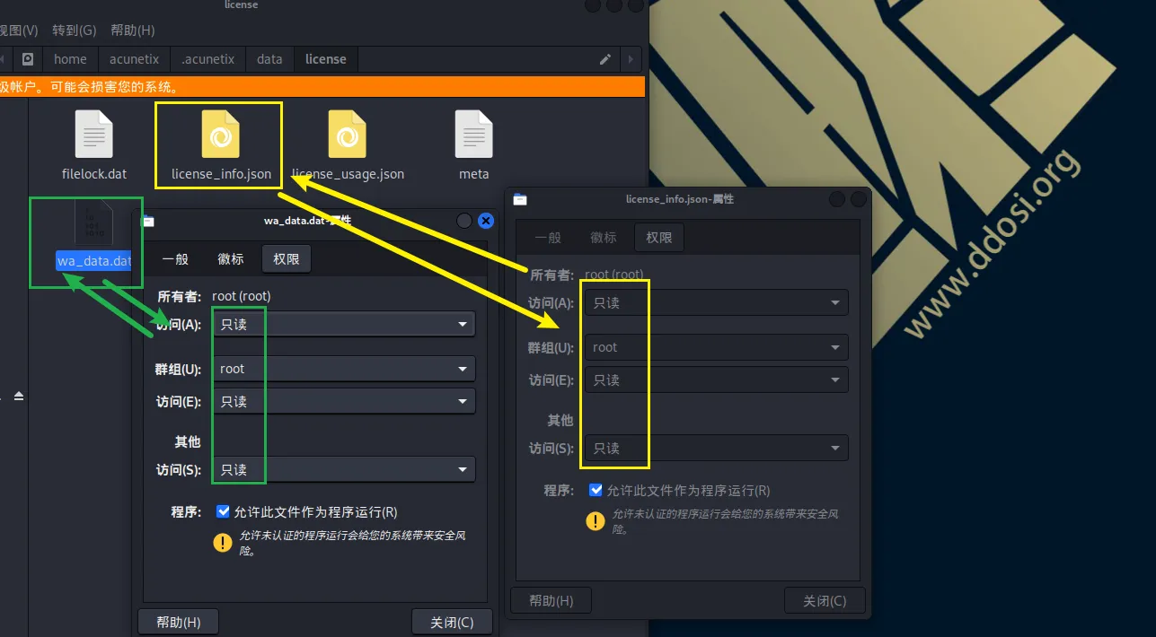Select the license_info.json file icon
The image size is (1156, 637).
coord(220,135)
